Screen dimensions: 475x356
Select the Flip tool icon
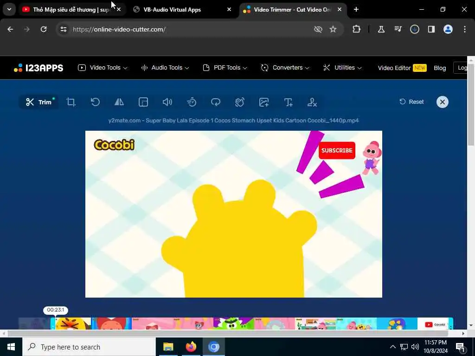tap(119, 102)
